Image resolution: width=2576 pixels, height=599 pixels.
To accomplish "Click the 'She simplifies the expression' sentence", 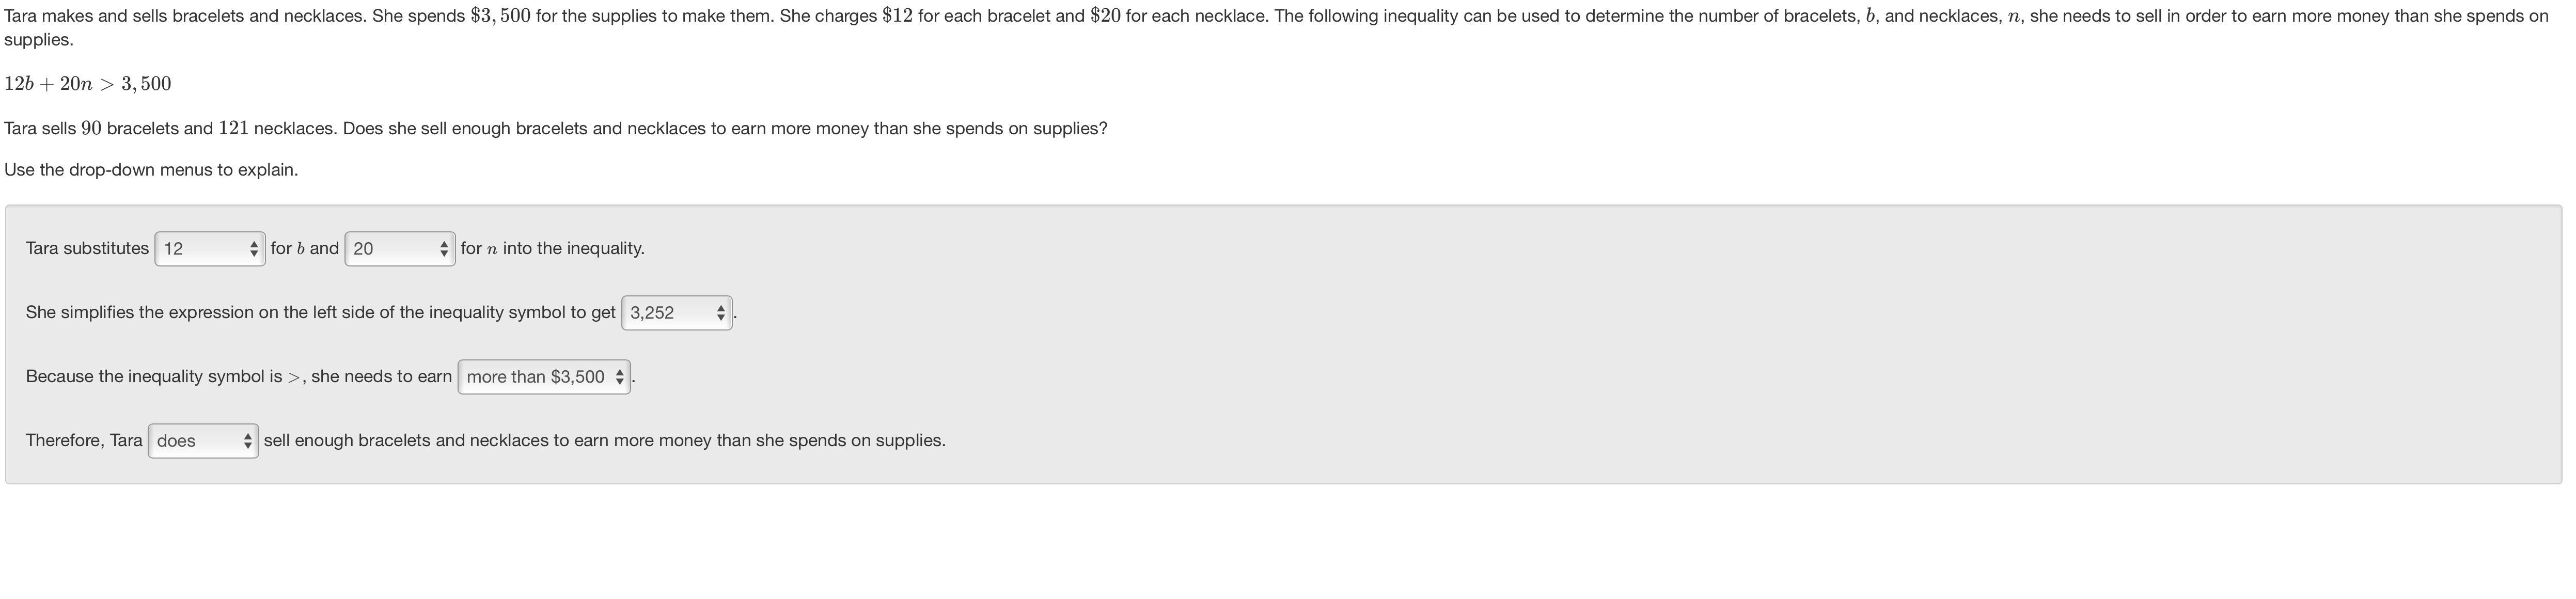I will 321,312.
